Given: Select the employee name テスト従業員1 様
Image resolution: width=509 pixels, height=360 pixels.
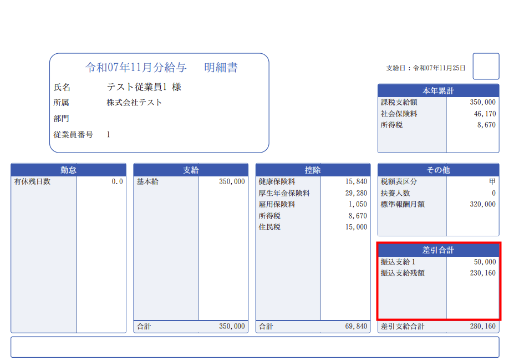Looking at the screenshot, I should (x=144, y=87).
